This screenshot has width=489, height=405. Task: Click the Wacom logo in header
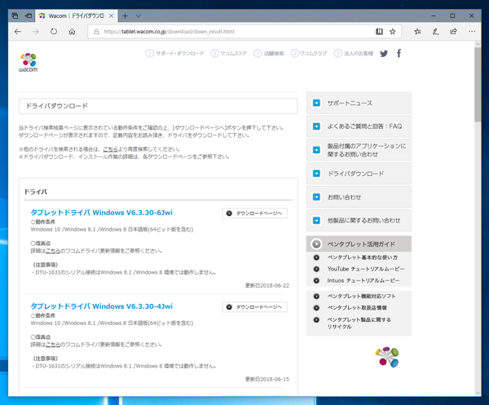click(28, 63)
